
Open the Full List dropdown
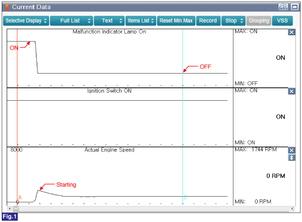(x=72, y=21)
